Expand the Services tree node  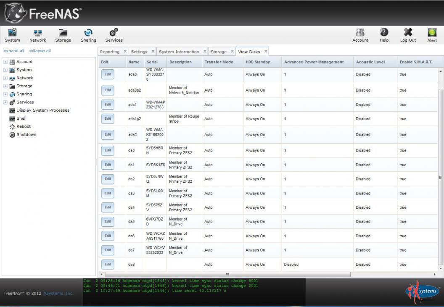pyautogui.click(x=5, y=102)
